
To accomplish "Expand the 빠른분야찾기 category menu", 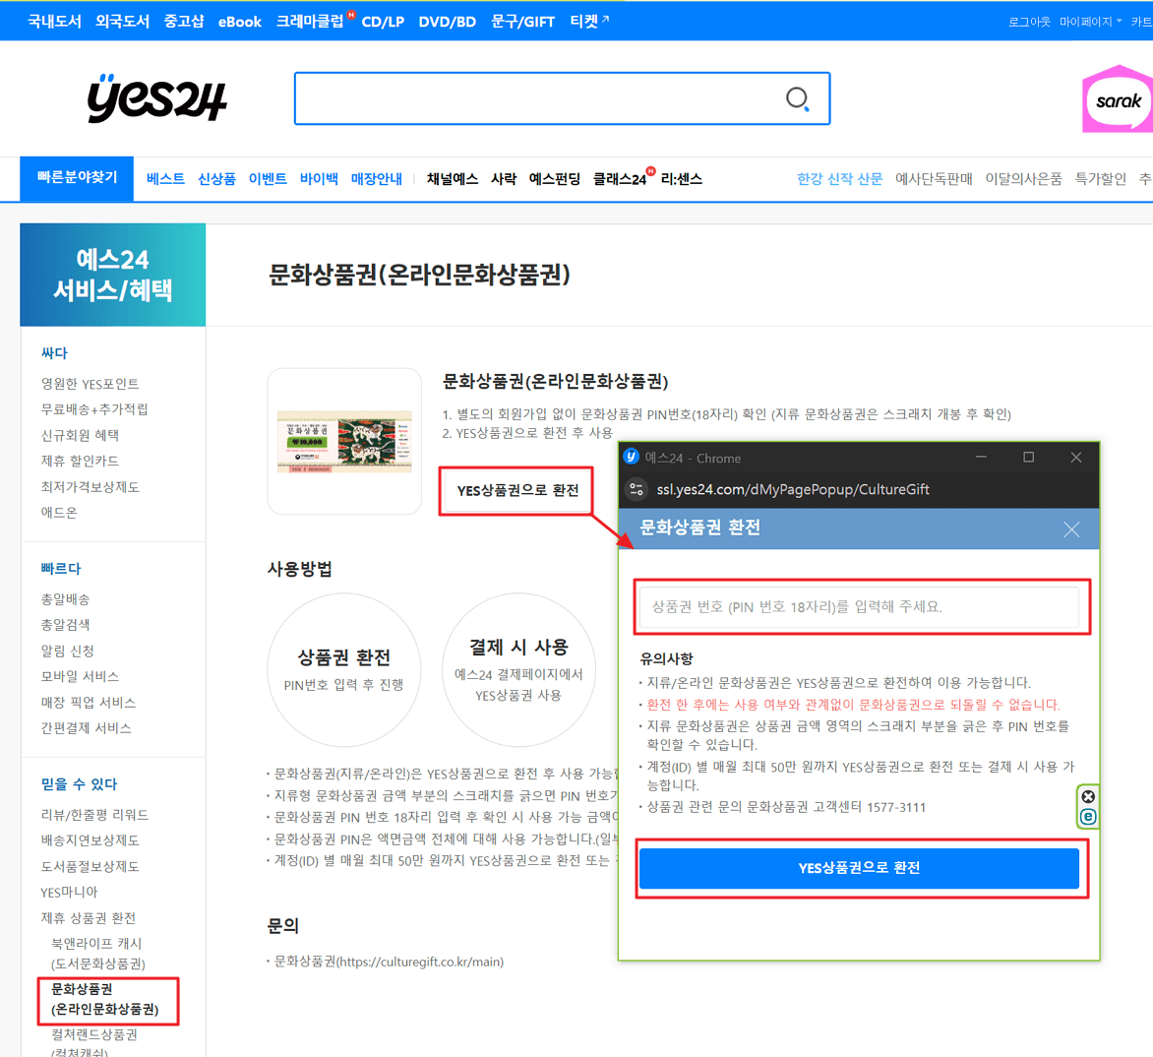I will pos(76,178).
